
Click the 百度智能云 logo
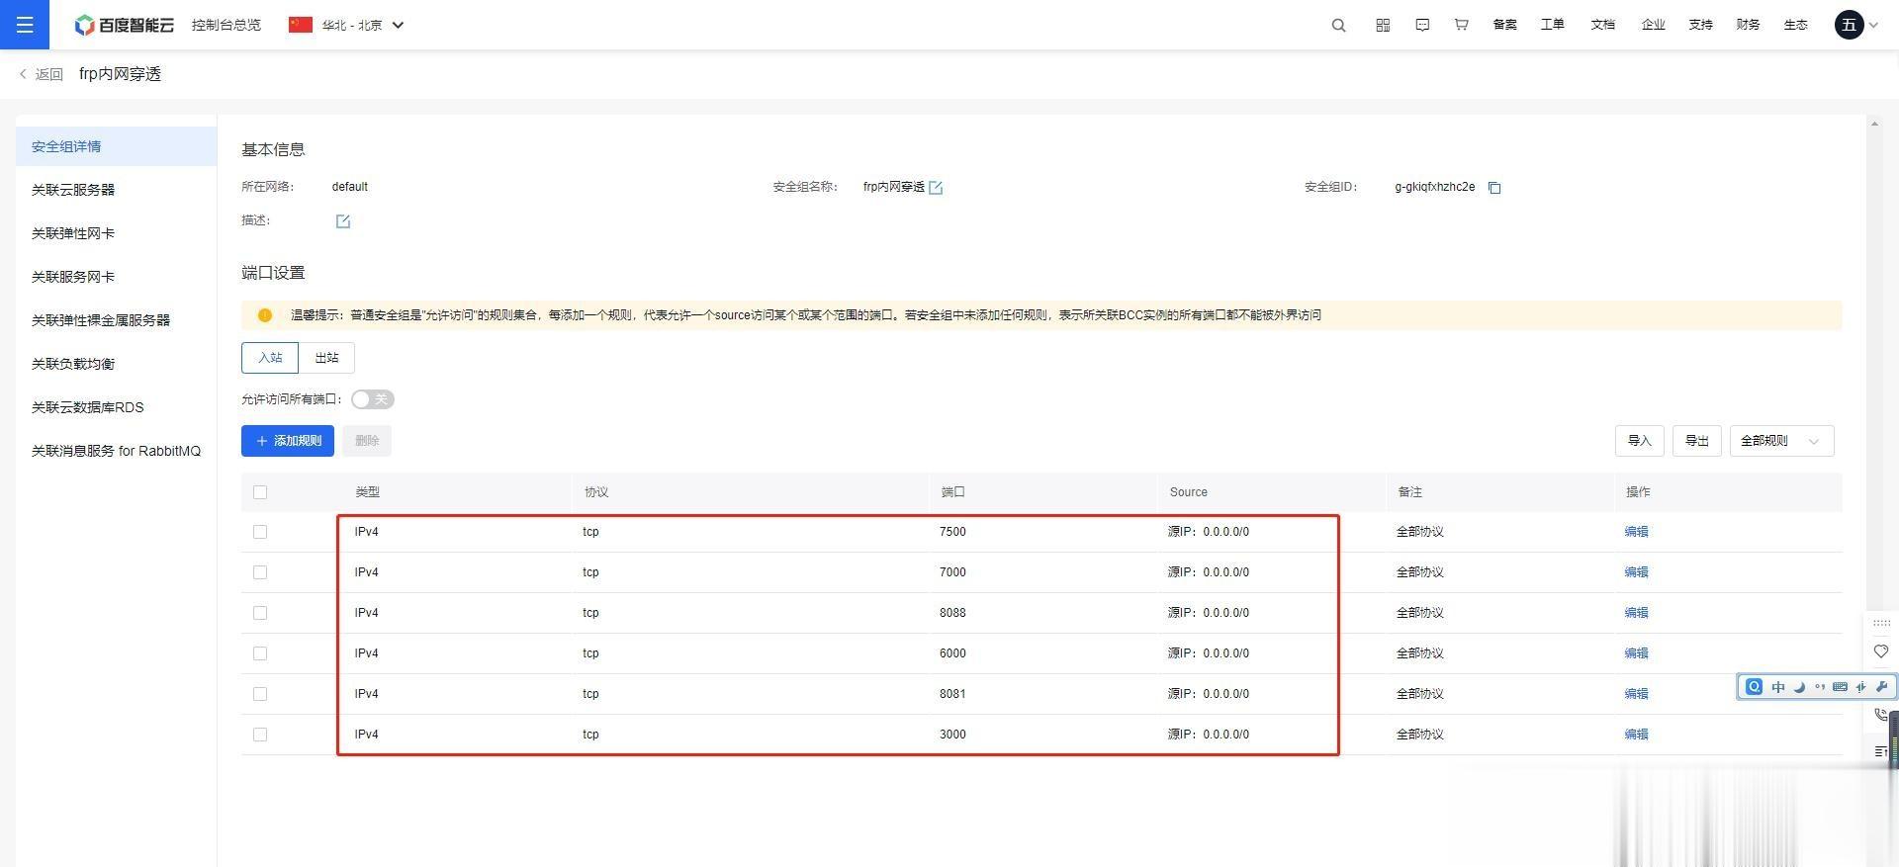click(125, 25)
